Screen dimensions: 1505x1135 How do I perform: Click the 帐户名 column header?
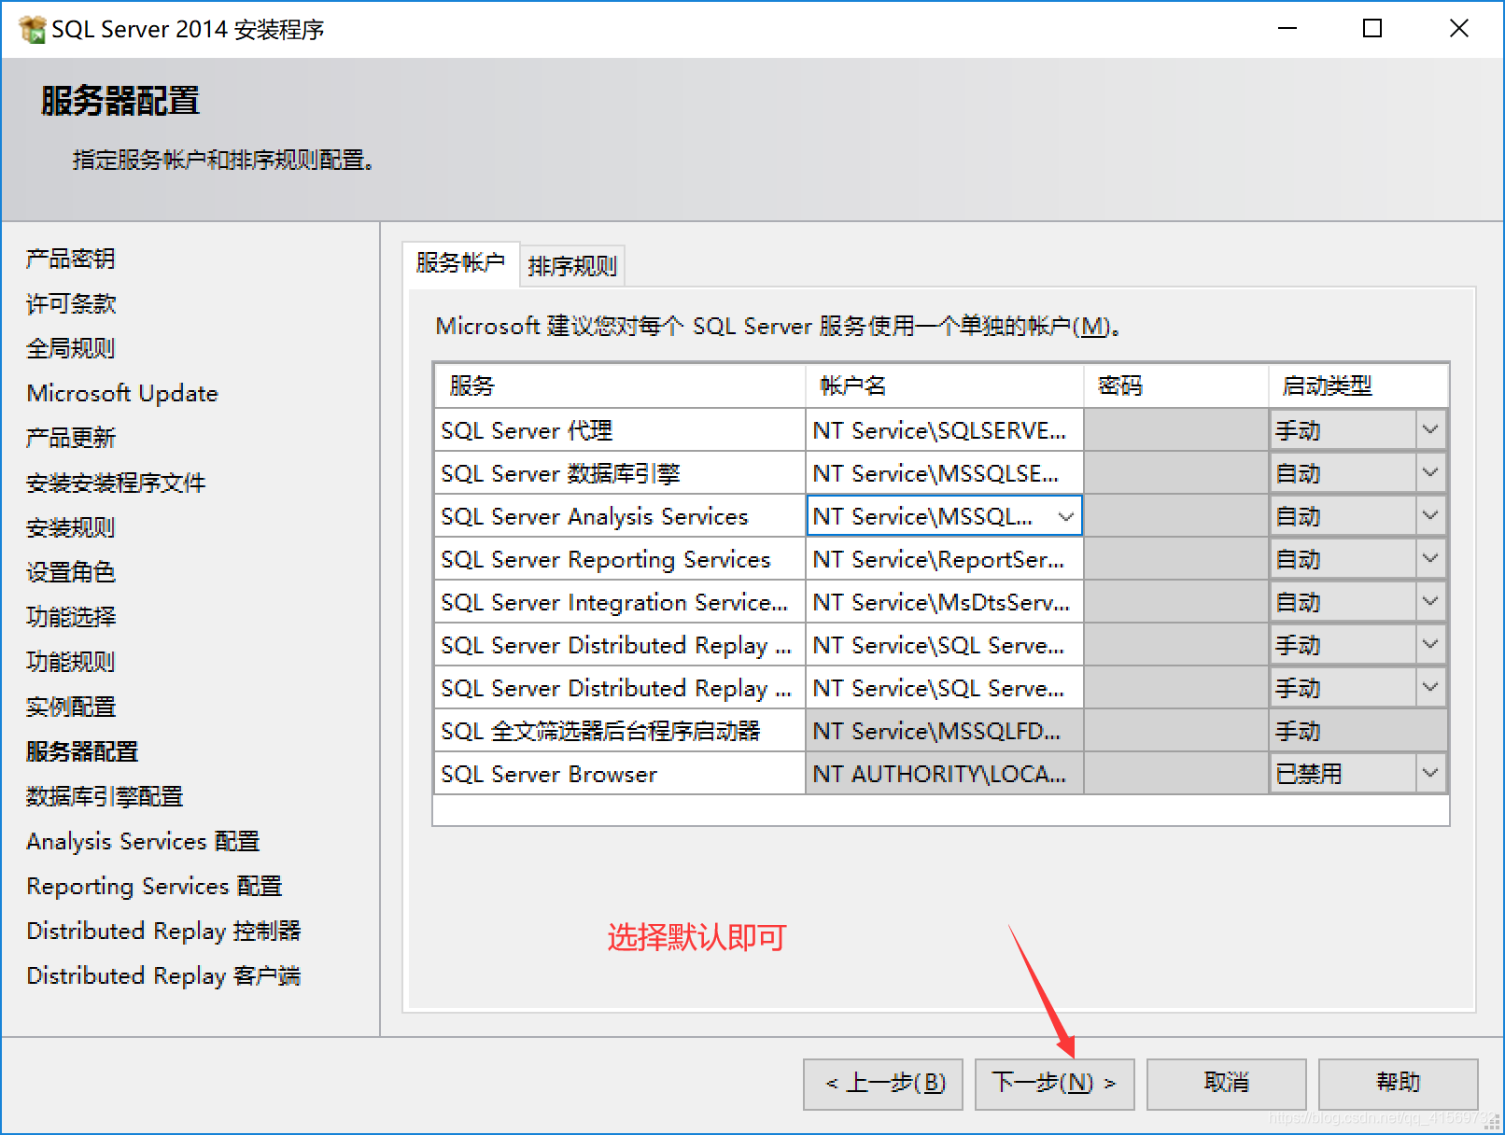[x=944, y=385]
